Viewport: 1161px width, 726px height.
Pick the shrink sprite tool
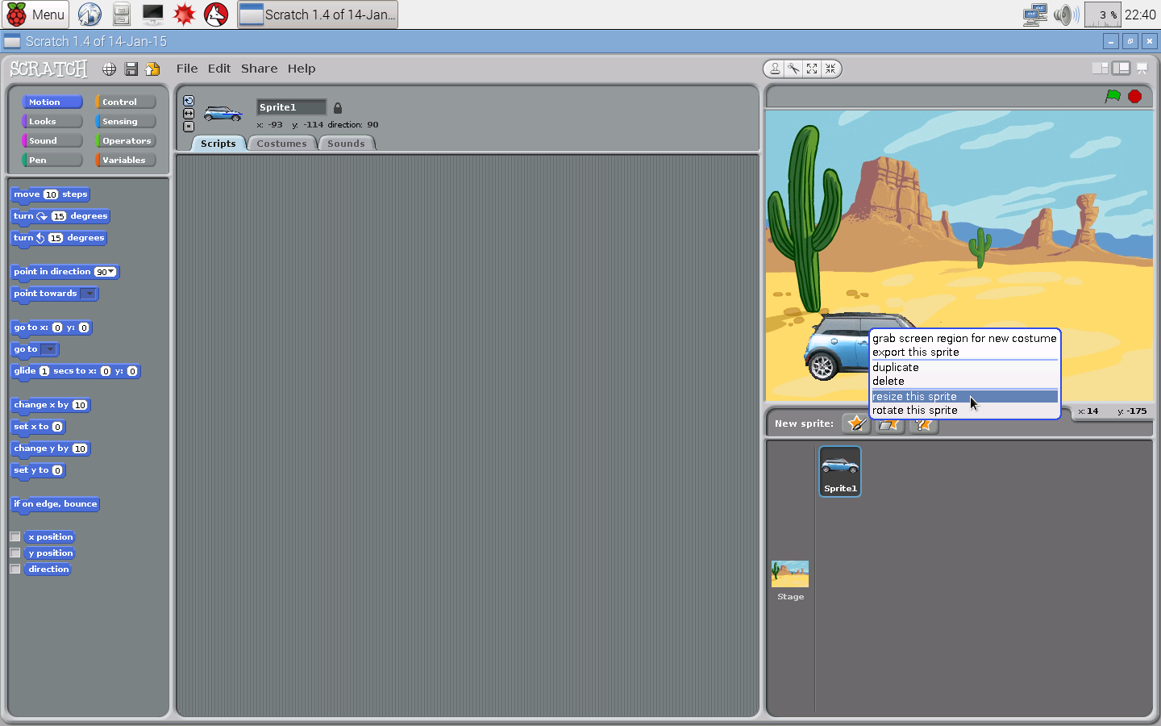pos(830,69)
